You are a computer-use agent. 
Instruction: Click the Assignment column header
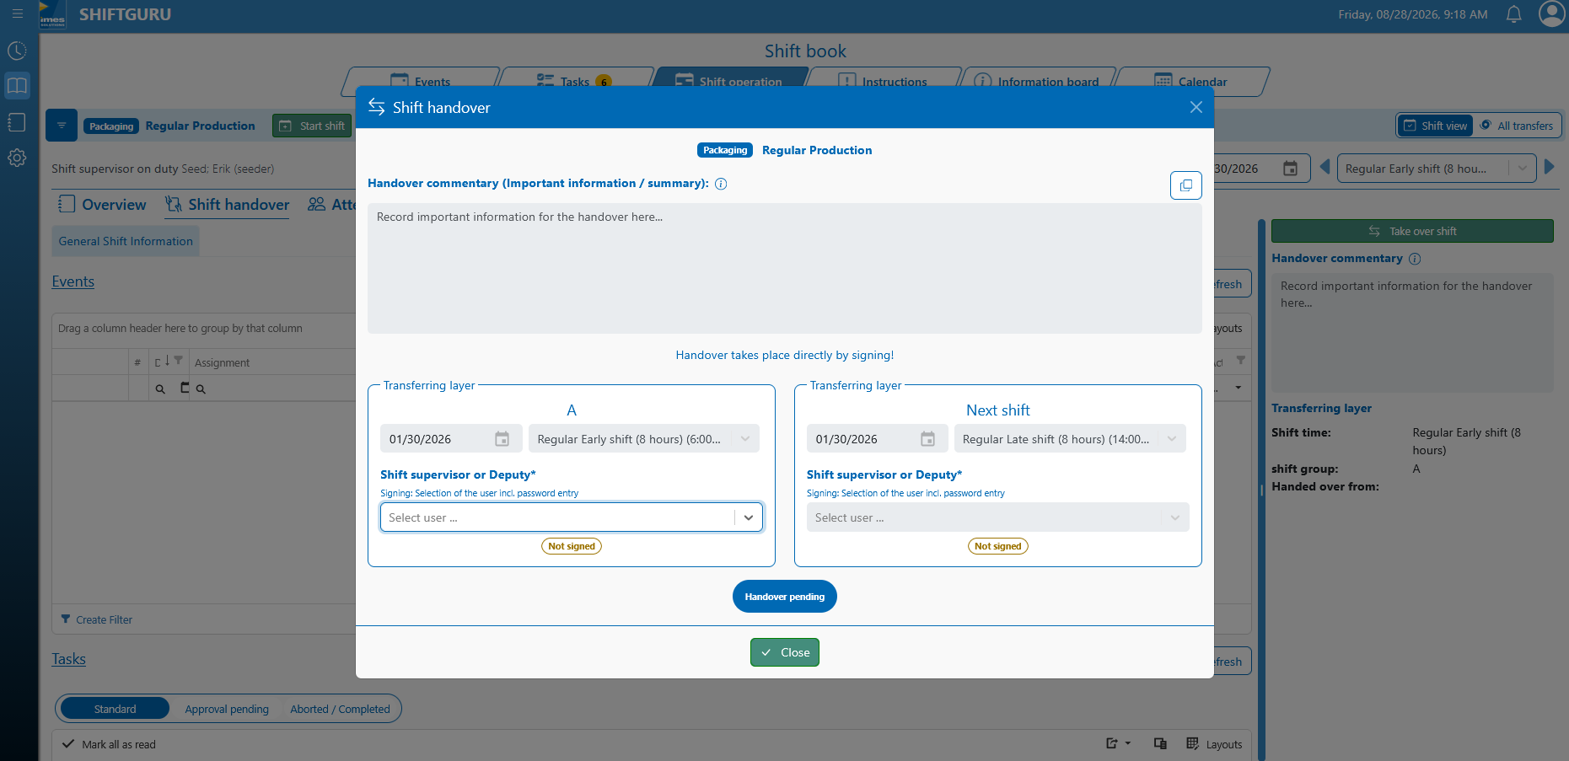coord(223,362)
